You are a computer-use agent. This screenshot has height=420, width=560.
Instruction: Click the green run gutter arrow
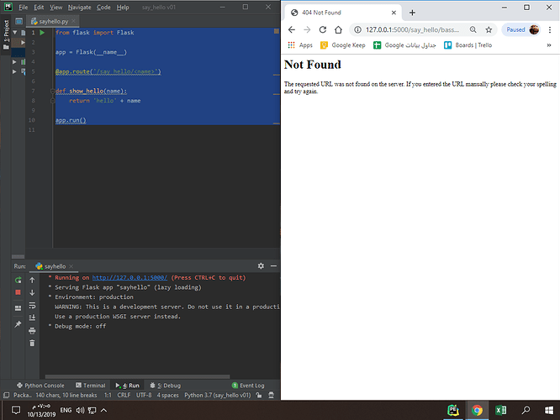(41, 32)
